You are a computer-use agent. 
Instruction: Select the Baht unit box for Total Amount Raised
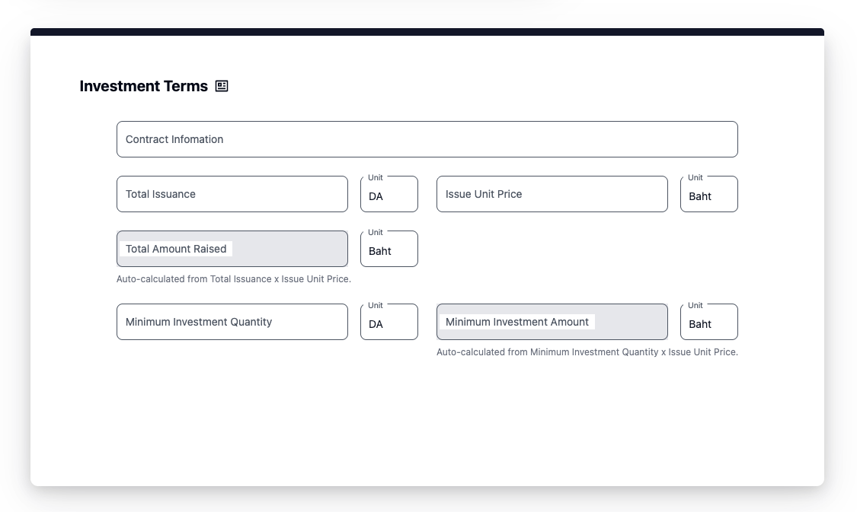[x=389, y=250]
